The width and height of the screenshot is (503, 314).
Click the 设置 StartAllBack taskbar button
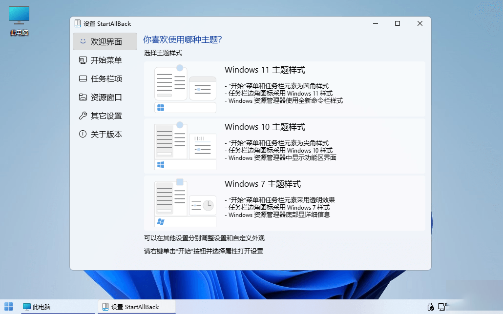pyautogui.click(x=137, y=307)
